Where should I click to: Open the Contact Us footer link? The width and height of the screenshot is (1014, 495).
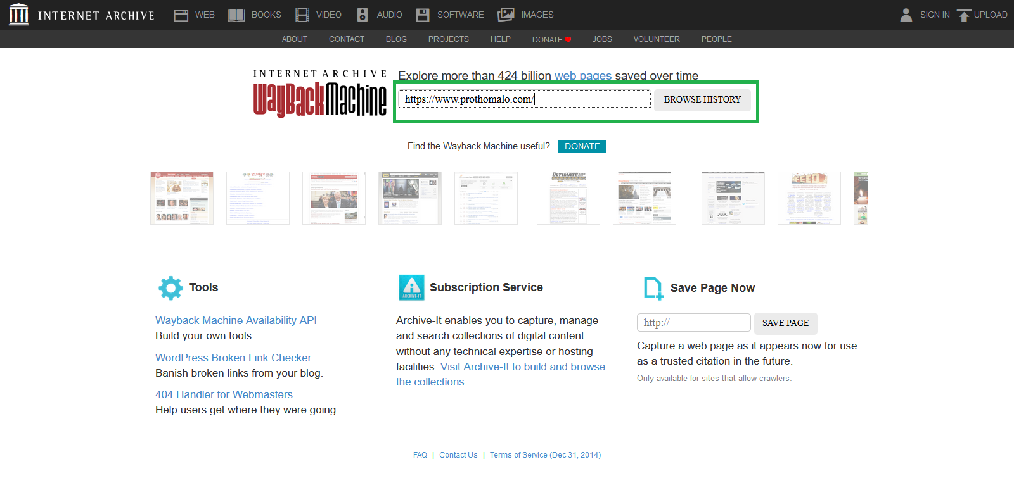click(x=458, y=455)
